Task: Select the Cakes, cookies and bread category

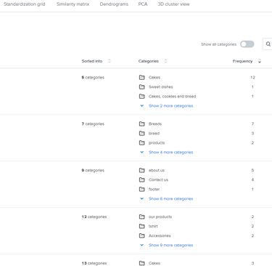Action: (172, 97)
